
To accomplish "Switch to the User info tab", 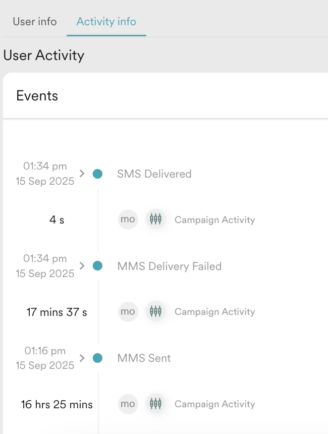I will point(34,22).
